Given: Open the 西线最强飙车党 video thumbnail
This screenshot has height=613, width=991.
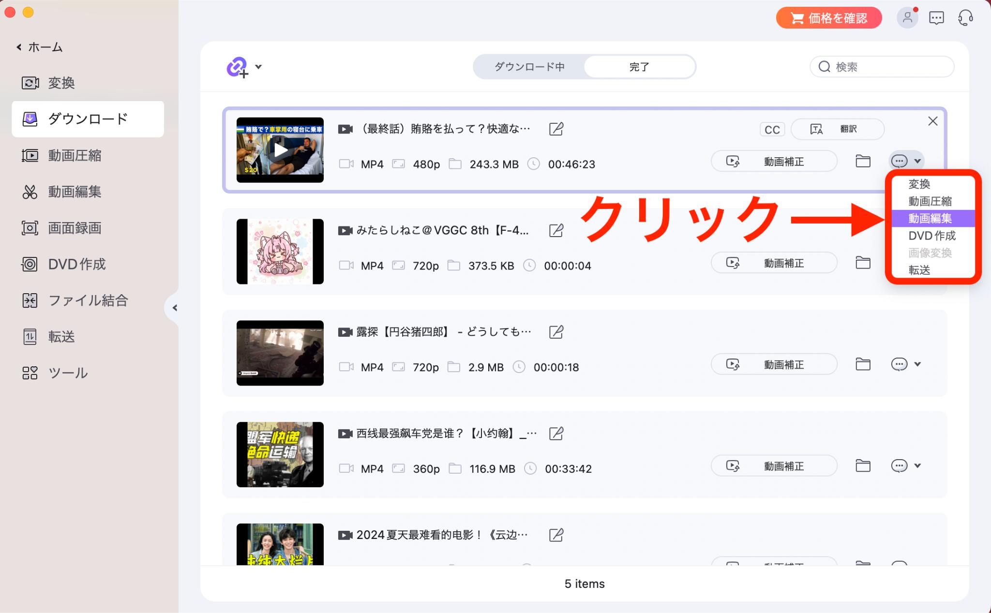Looking at the screenshot, I should 280,455.
